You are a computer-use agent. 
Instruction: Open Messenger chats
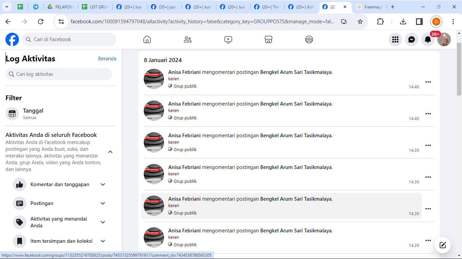point(412,39)
